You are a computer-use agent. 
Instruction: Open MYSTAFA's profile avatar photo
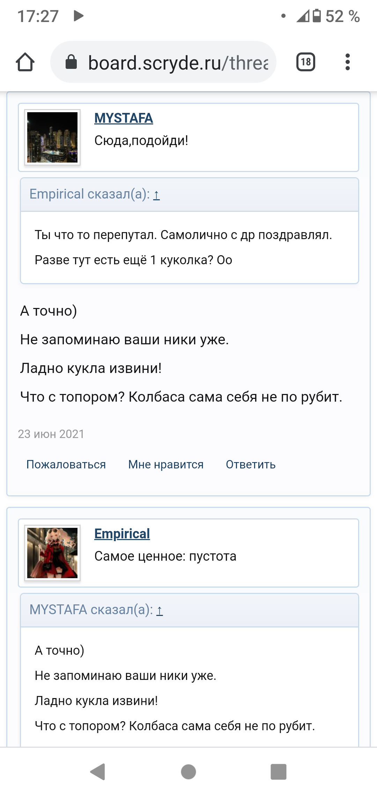(x=53, y=137)
